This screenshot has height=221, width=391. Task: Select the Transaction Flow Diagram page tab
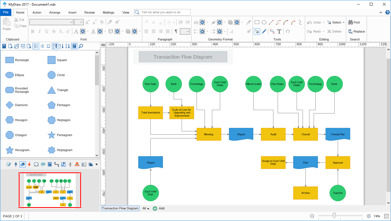pos(120,208)
